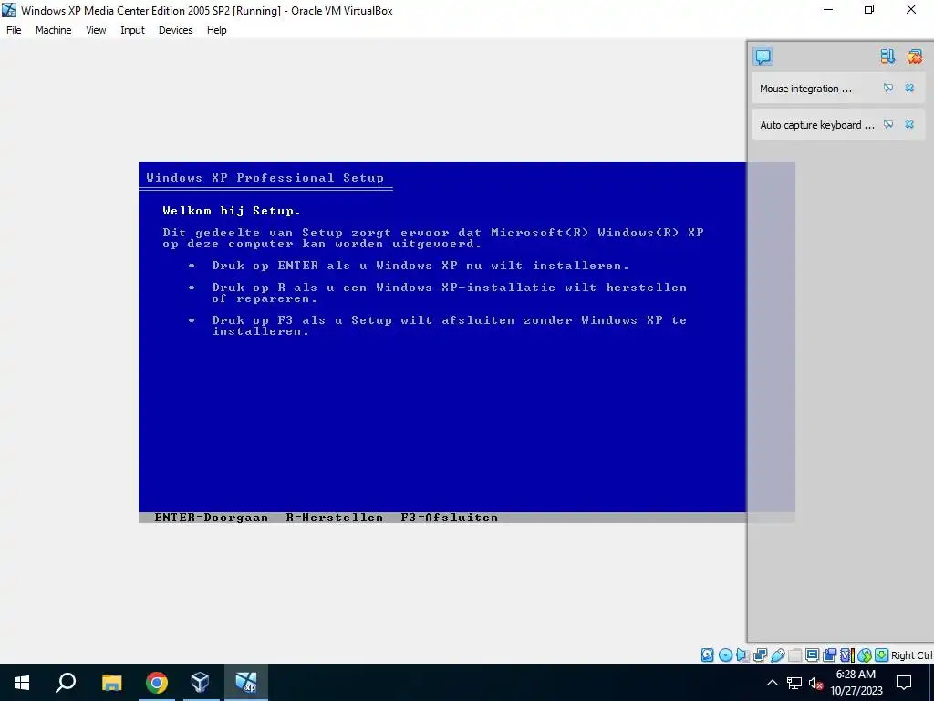Click the keyboard capture green arrow icon
The width and height of the screenshot is (934, 701).
[x=882, y=654]
